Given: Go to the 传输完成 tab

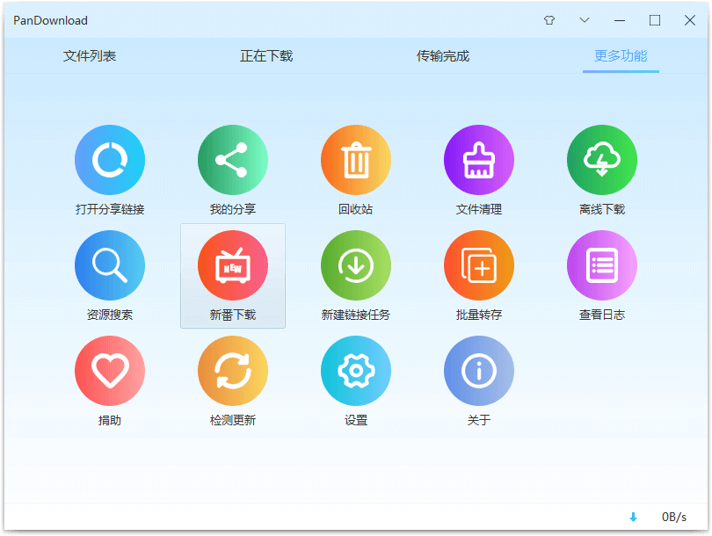Looking at the screenshot, I should [443, 56].
